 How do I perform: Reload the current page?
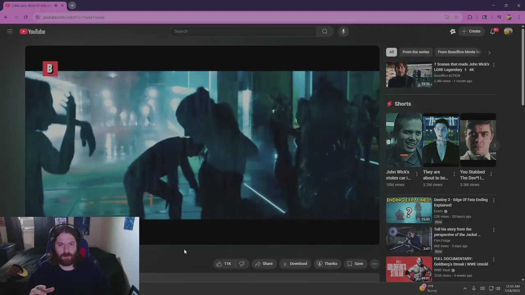coord(25,17)
